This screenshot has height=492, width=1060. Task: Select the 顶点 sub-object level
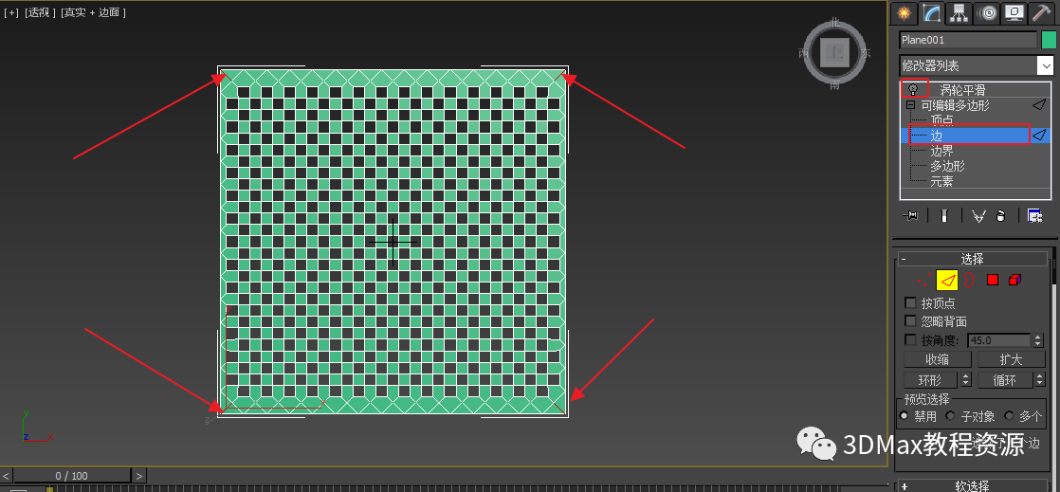coord(941,120)
